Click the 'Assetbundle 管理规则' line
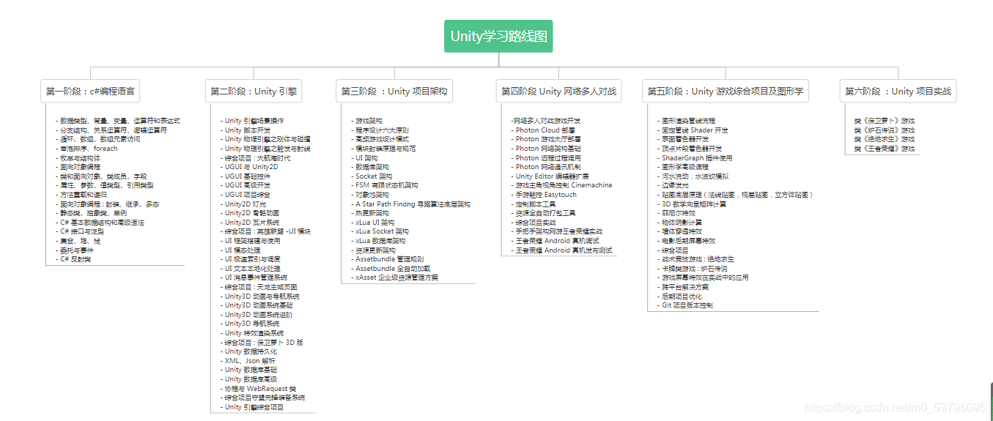 (x=387, y=259)
